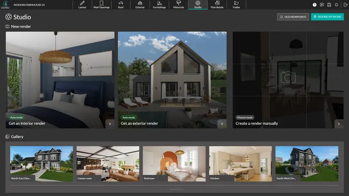Click the Studio aperture icon beside heading
The image size is (349, 196).
(x=9, y=17)
